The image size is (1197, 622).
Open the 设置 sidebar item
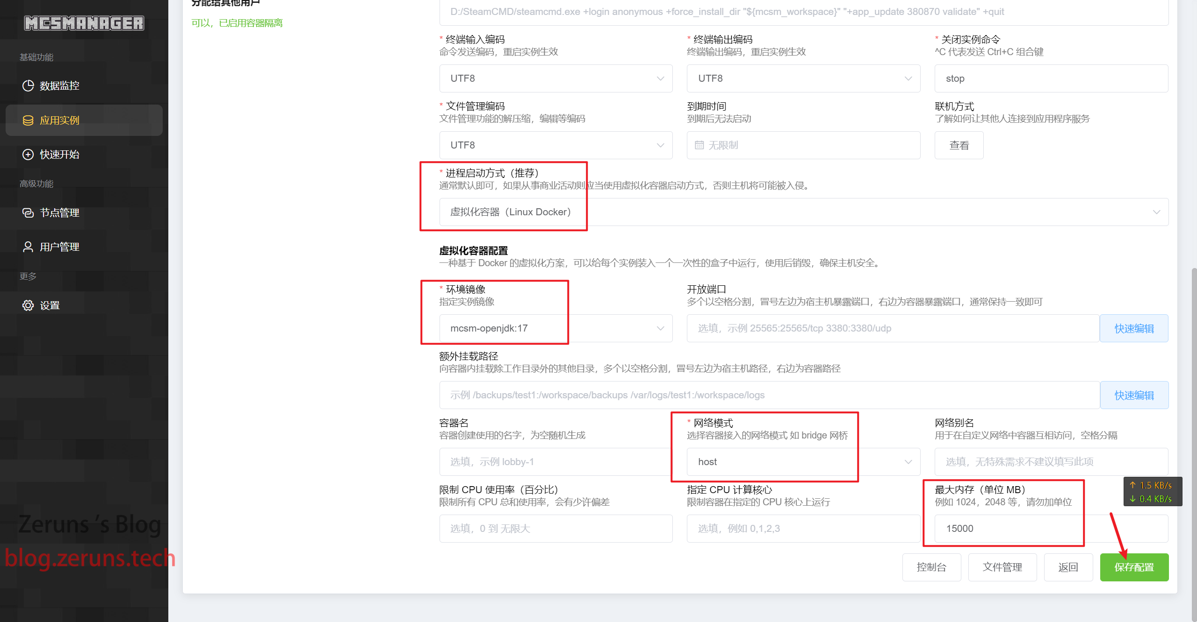pos(84,306)
